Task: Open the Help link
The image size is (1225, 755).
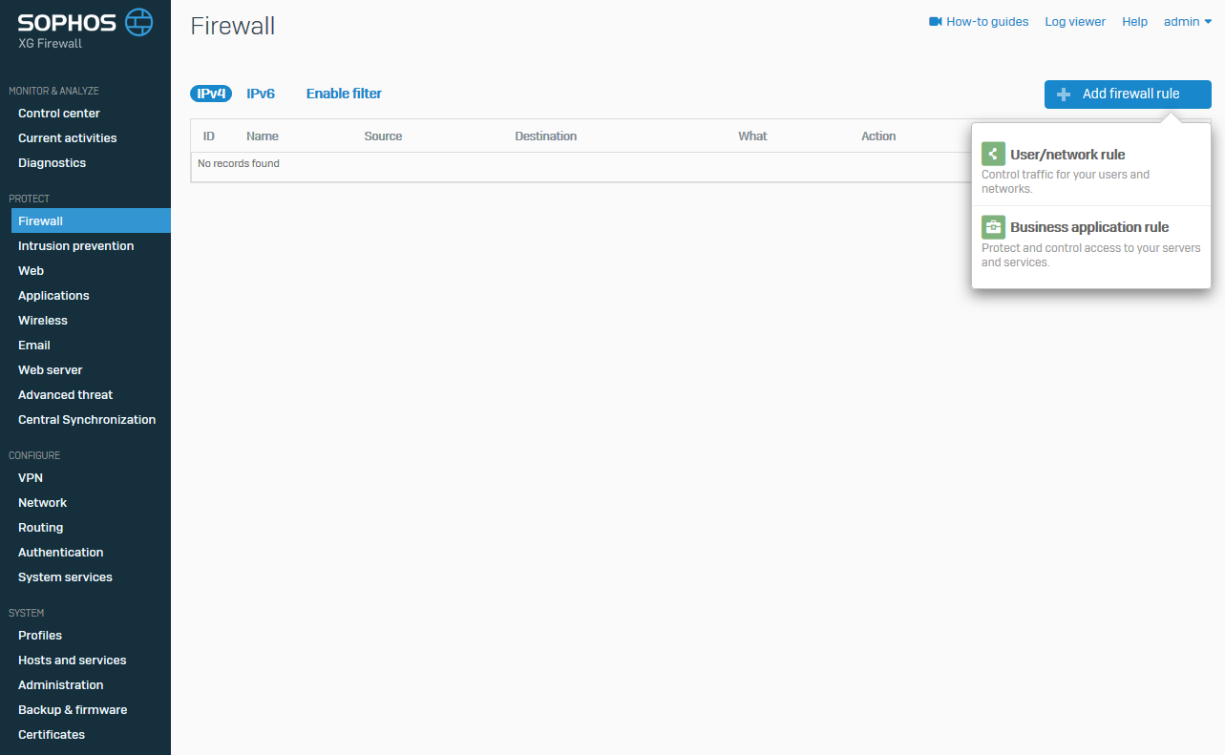Action: (x=1134, y=22)
